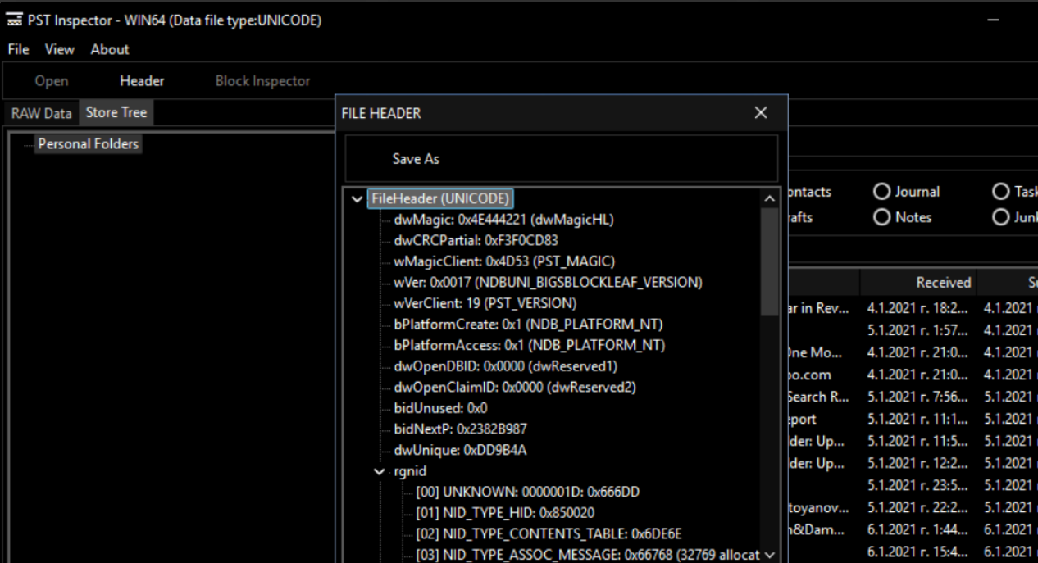Activate the Header toolbar view

tap(141, 80)
